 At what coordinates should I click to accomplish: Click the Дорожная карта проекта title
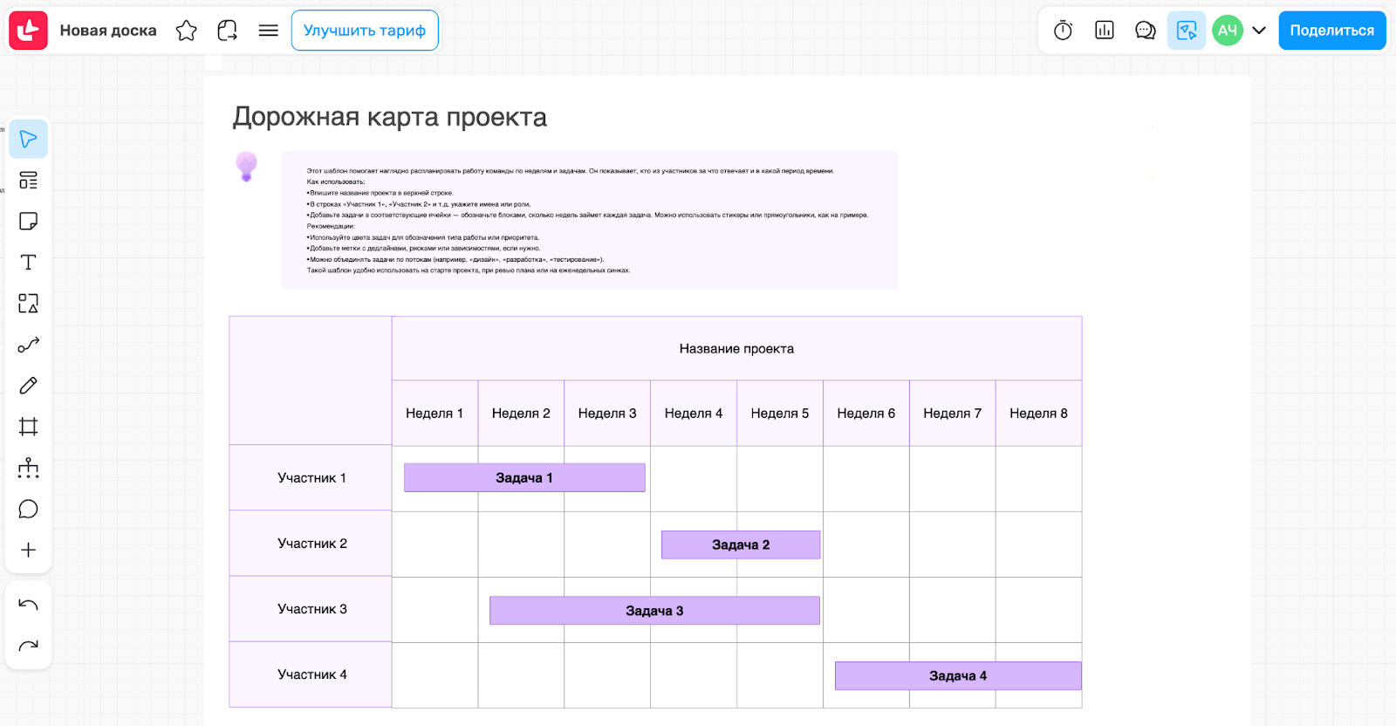tap(389, 117)
